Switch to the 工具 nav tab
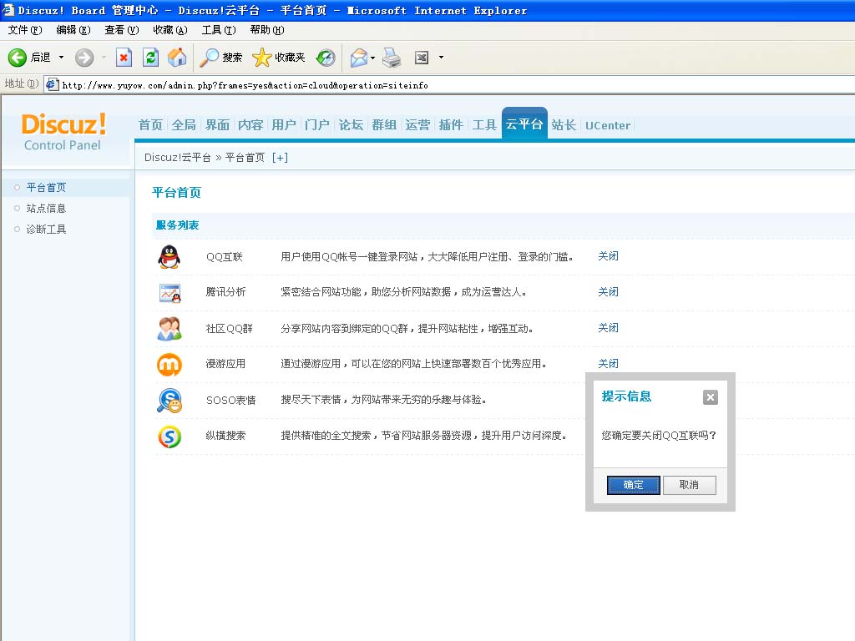 484,125
